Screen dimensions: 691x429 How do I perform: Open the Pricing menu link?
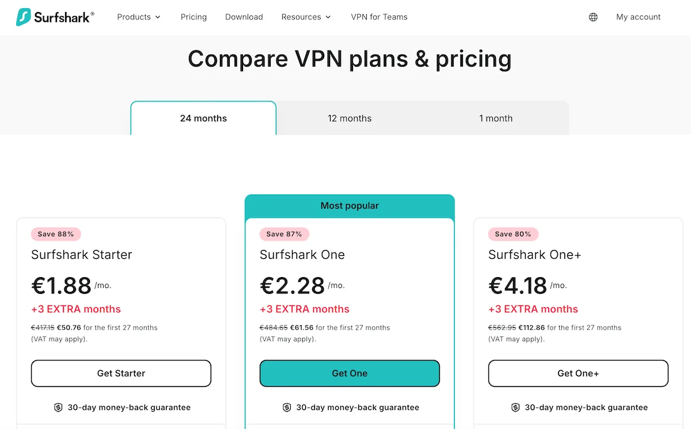point(193,17)
